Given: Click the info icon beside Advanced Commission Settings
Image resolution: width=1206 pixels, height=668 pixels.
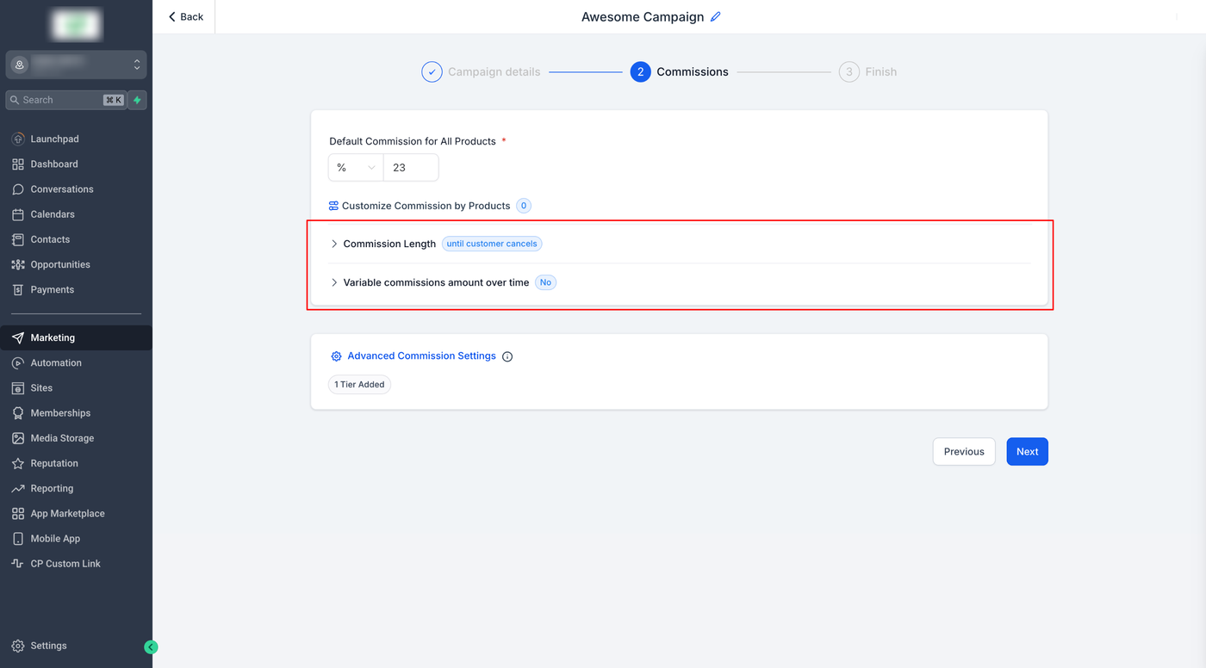Looking at the screenshot, I should 507,356.
